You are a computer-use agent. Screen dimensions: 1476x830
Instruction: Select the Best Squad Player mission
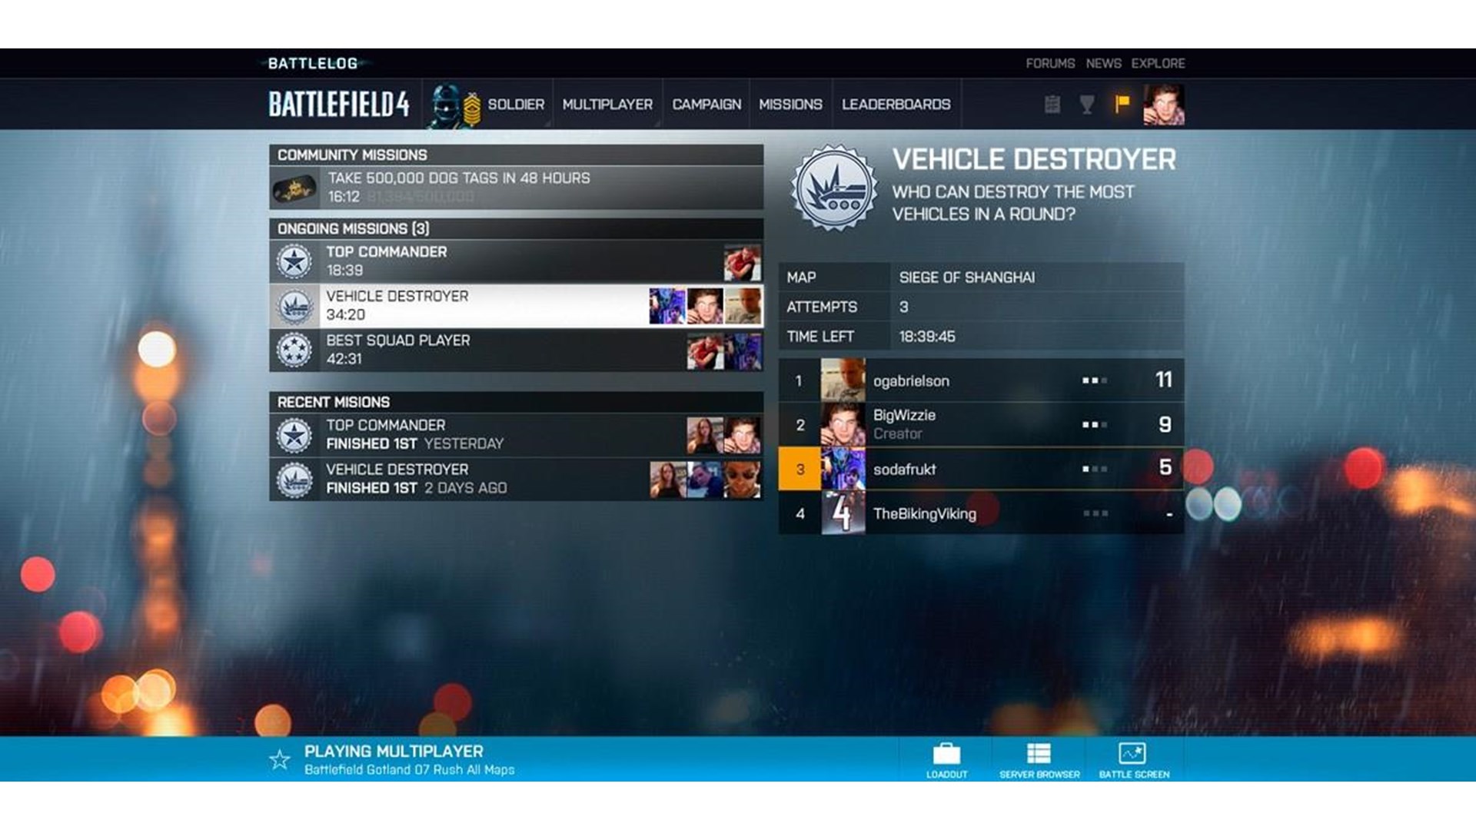click(516, 350)
